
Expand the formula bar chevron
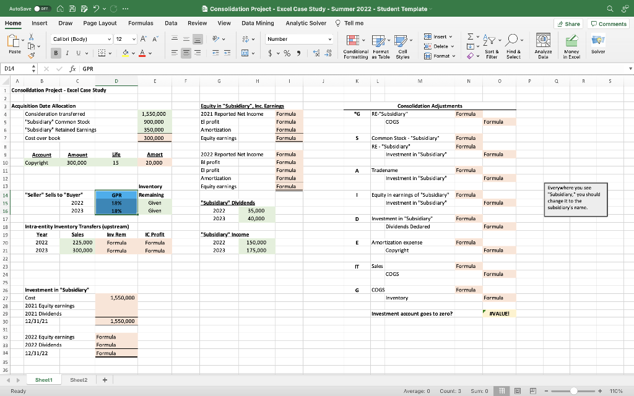[x=630, y=69]
